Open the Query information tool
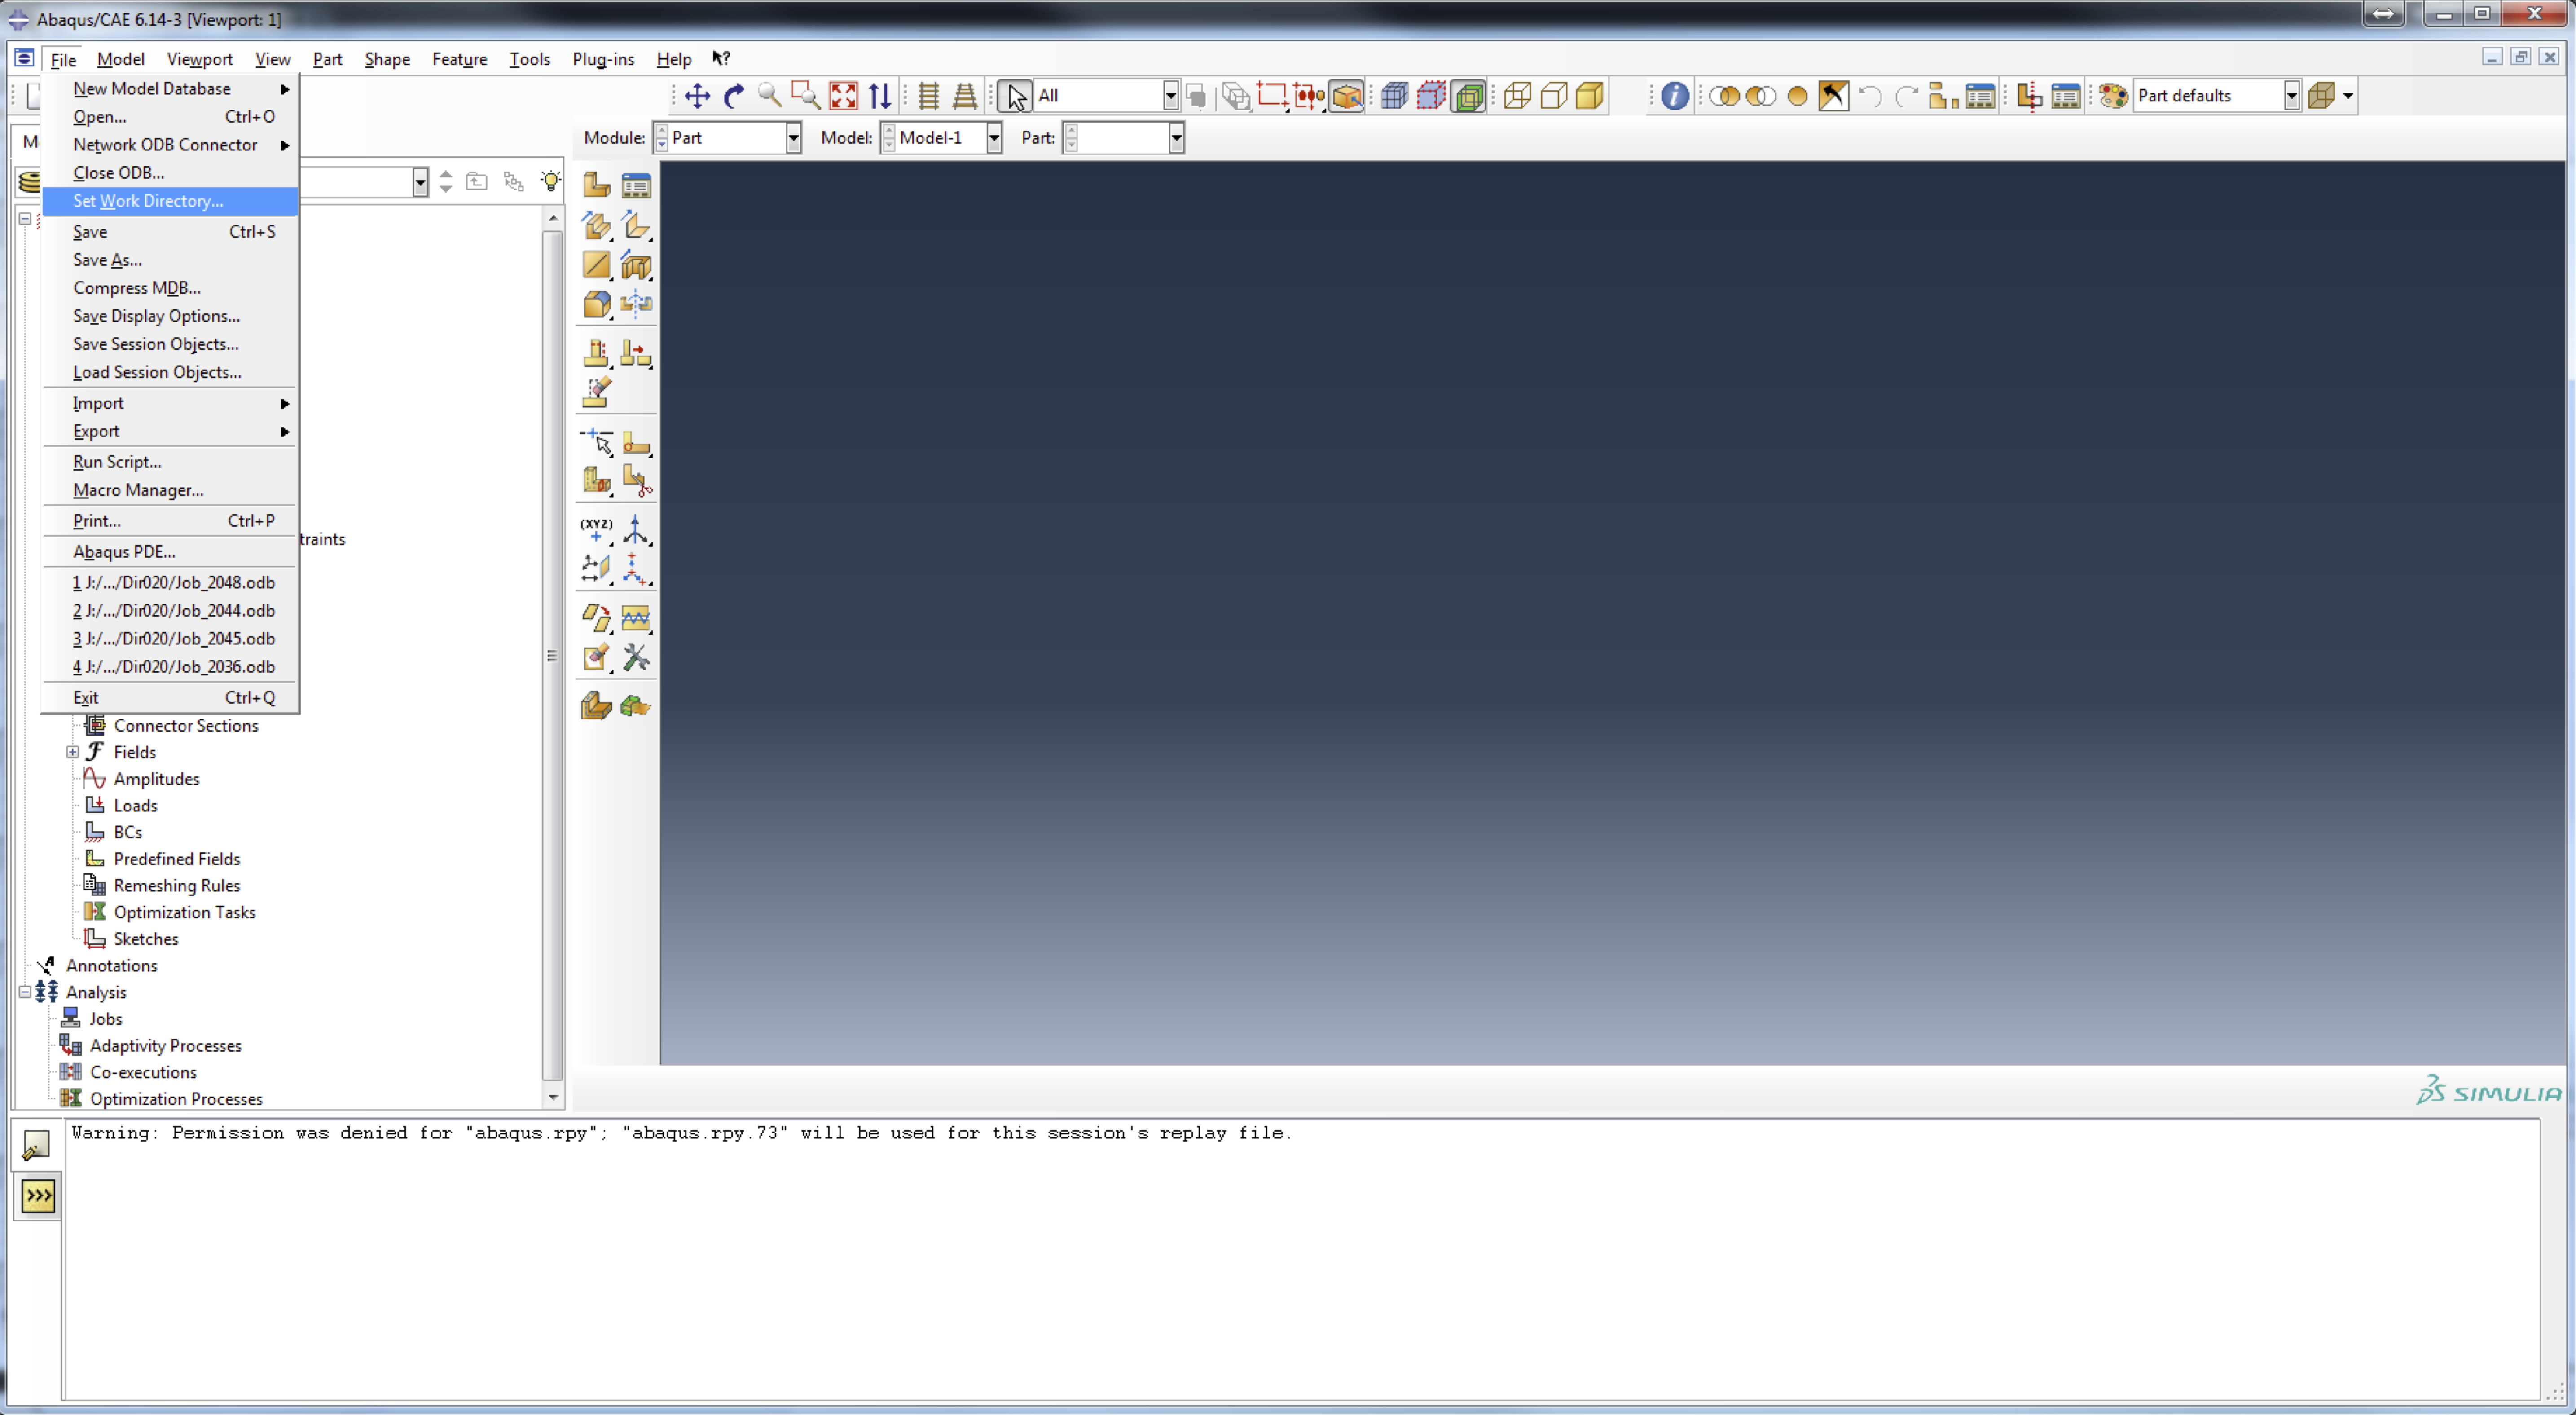2576x1415 pixels. pos(1674,96)
